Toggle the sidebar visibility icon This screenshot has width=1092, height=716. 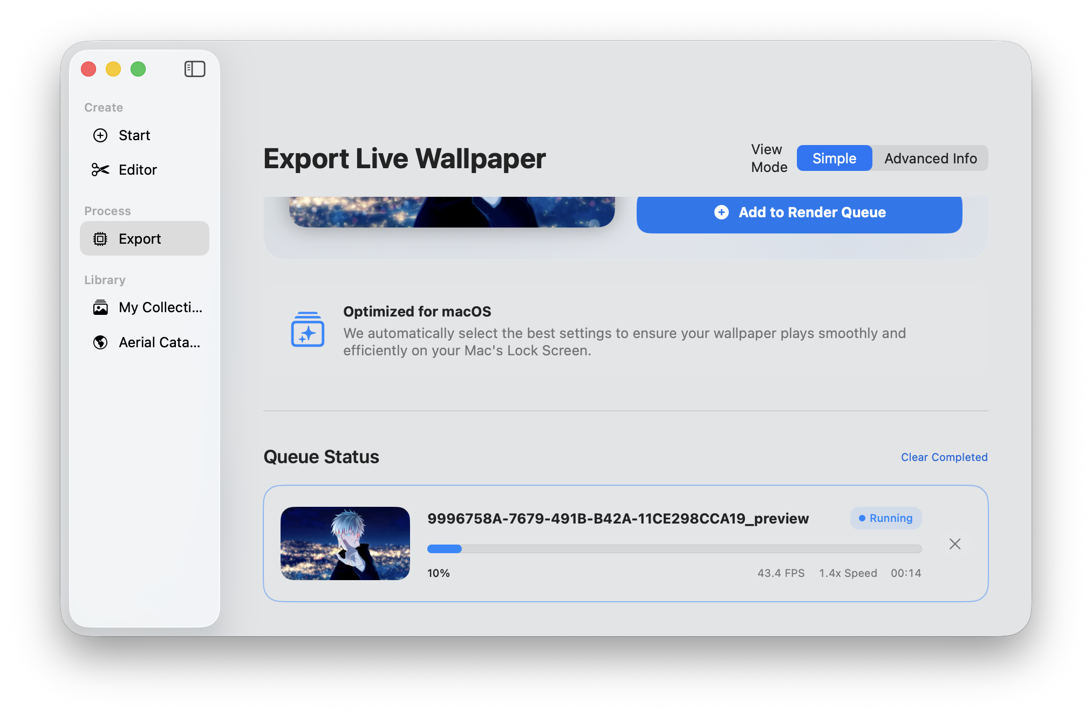pos(195,69)
